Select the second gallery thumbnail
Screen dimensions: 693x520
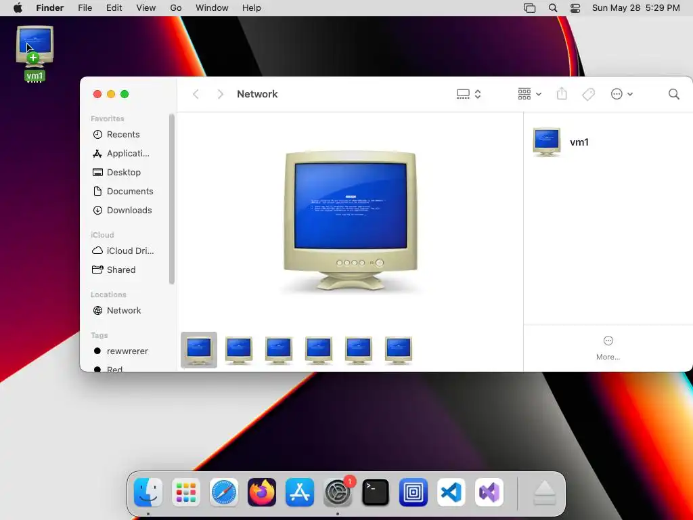[x=239, y=350]
